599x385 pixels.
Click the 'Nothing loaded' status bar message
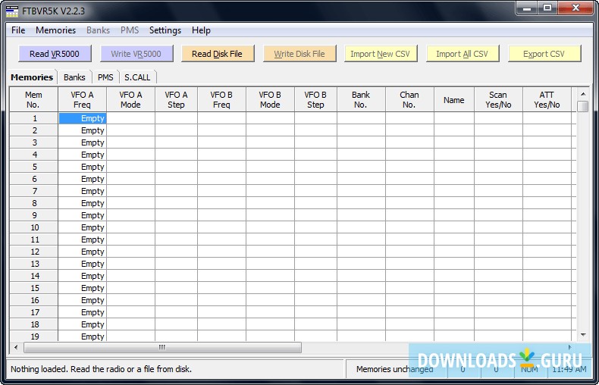pyautogui.click(x=102, y=369)
